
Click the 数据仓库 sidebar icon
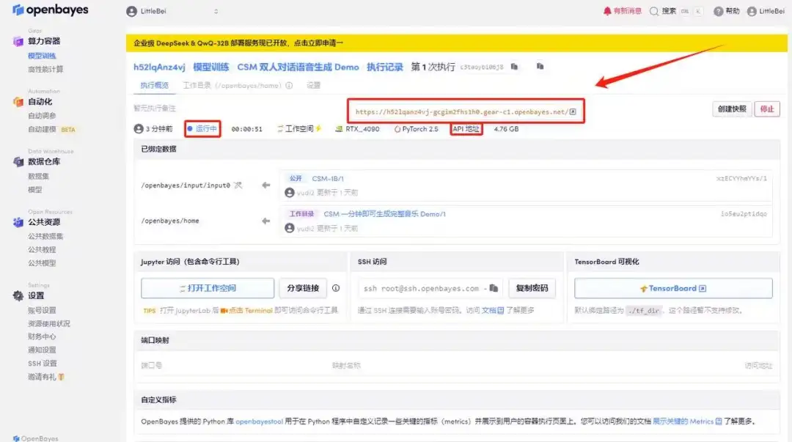(x=18, y=162)
